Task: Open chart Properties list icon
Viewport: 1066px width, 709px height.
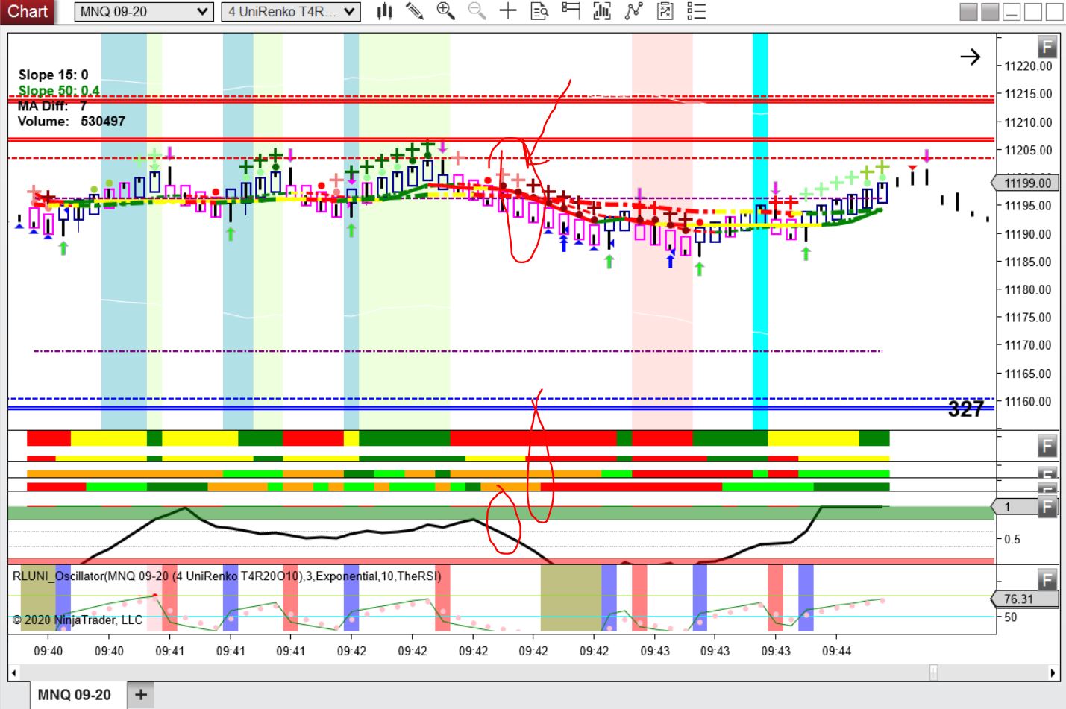Action: coord(696,11)
